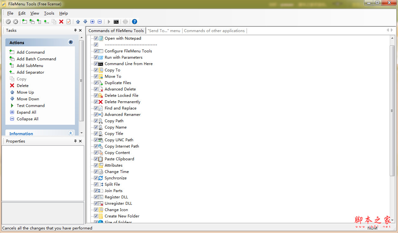The image size is (398, 233).
Task: Click the left tab-scroll arrow
Action: pyautogui.click(x=388, y=30)
